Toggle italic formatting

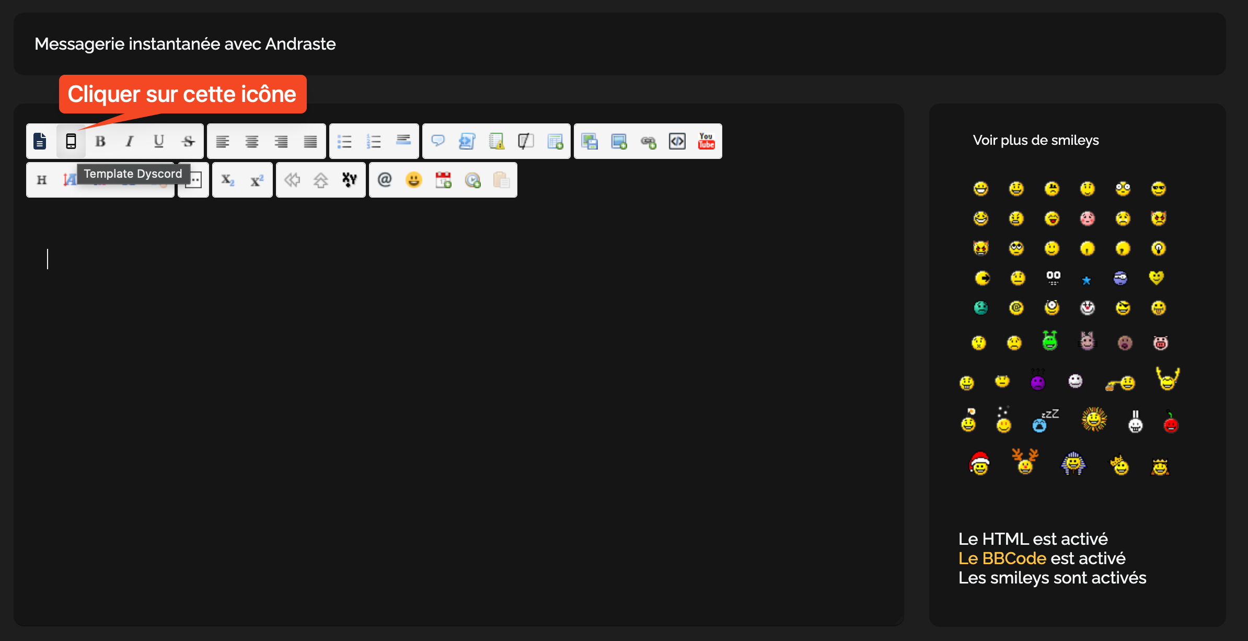pyautogui.click(x=130, y=141)
